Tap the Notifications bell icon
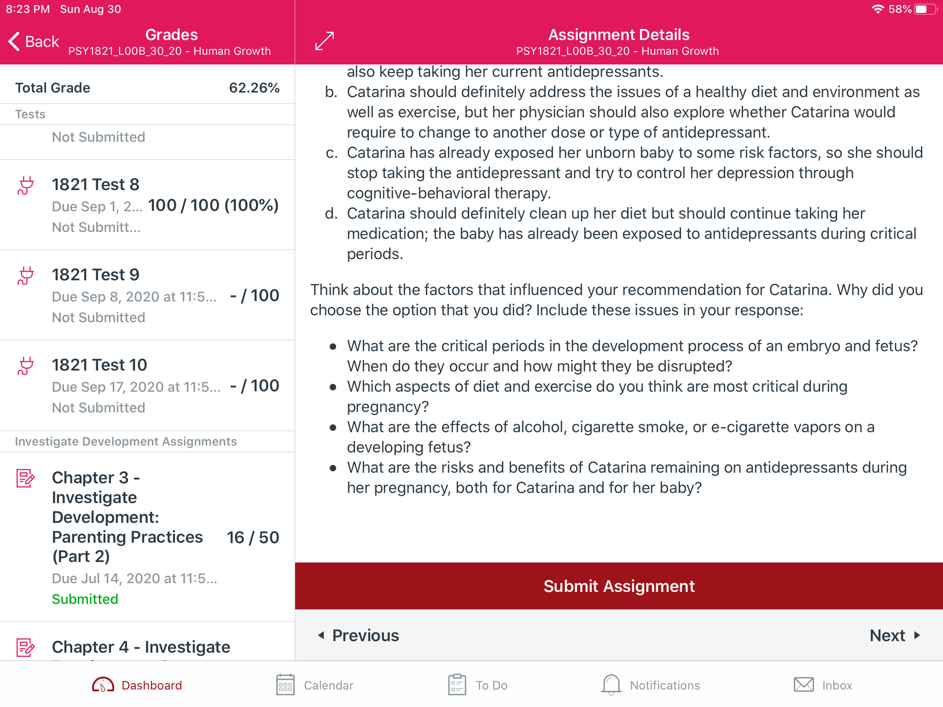The image size is (943, 707). pyautogui.click(x=611, y=684)
